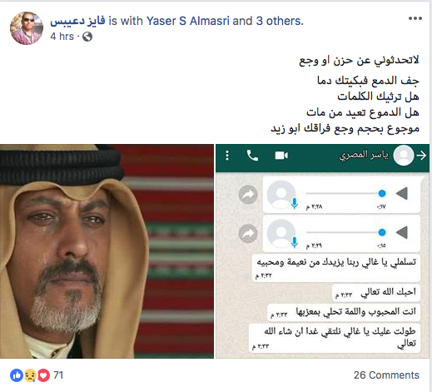
Task: Open the post options three-dot menu
Action: pyautogui.click(x=415, y=18)
